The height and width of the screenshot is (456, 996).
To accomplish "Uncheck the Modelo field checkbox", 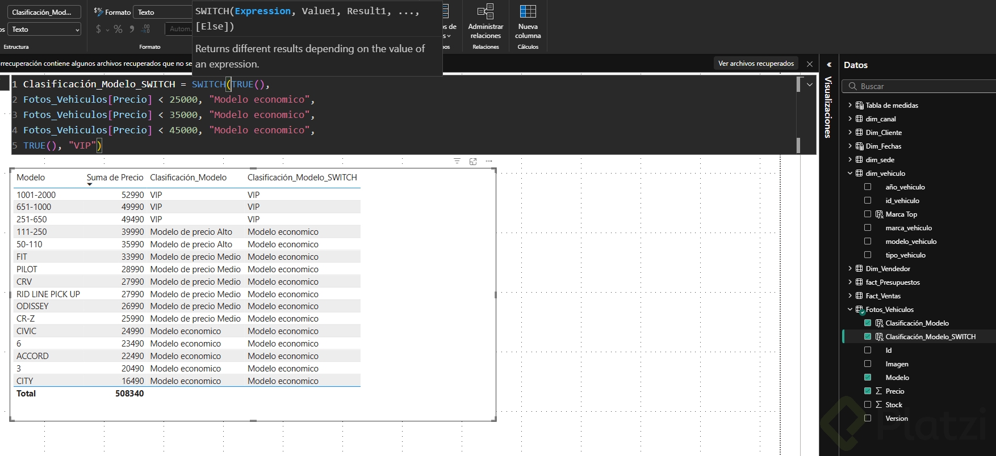I will [868, 377].
